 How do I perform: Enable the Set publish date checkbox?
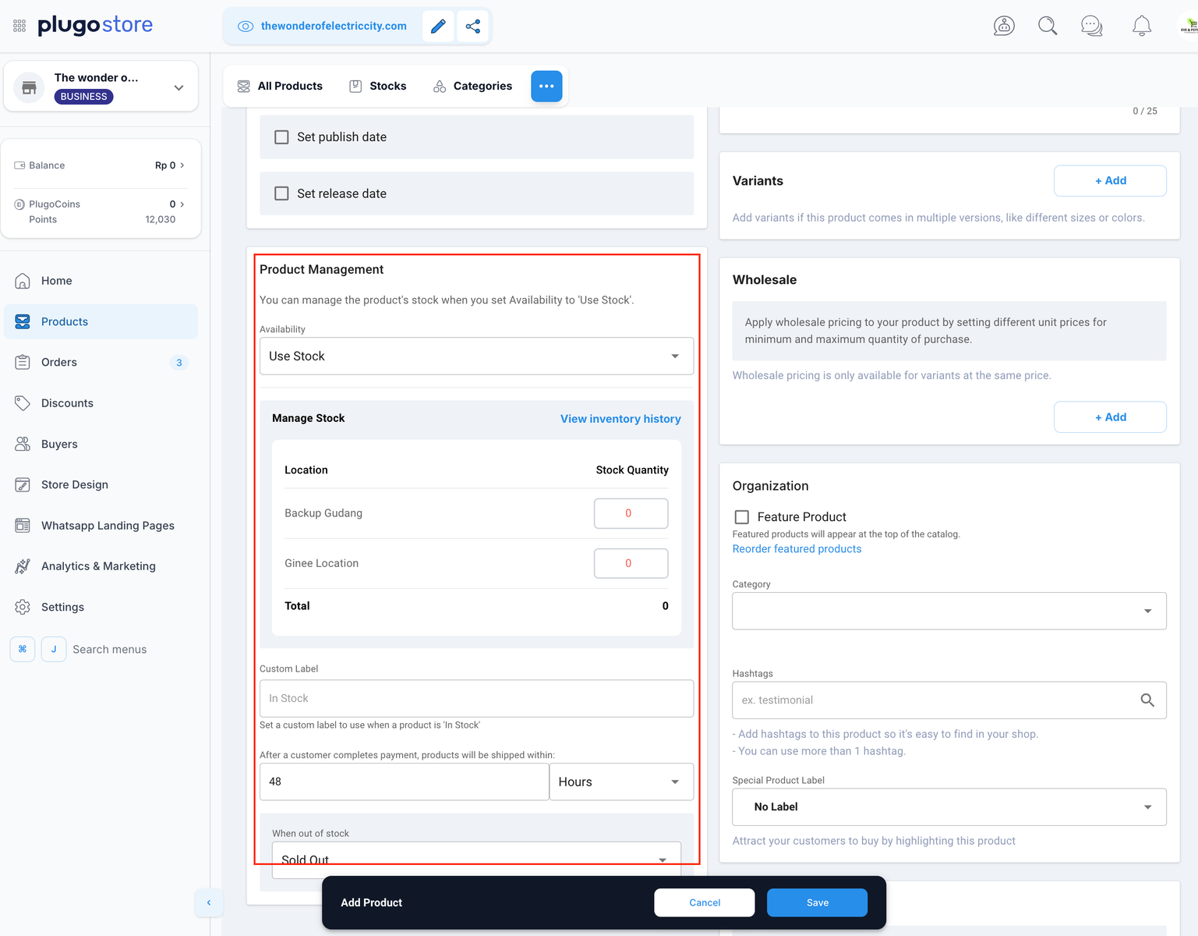coord(282,137)
